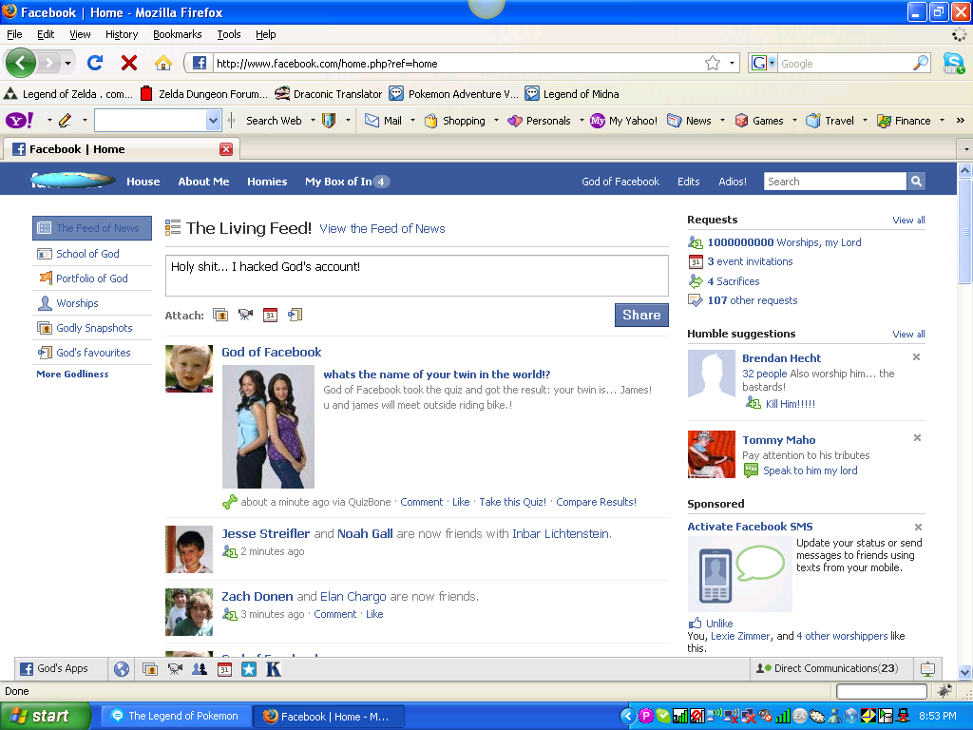973x730 pixels.
Task: Click inside the status update text box
Action: pos(415,275)
